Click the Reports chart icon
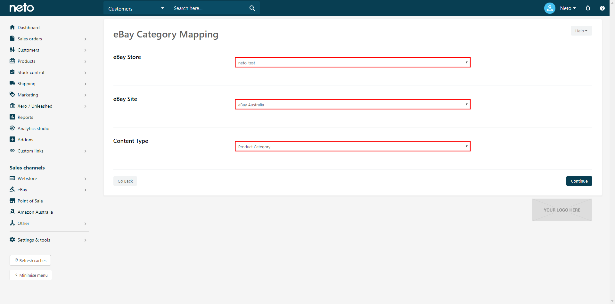This screenshot has width=615, height=304. (x=12, y=117)
